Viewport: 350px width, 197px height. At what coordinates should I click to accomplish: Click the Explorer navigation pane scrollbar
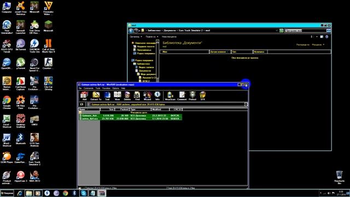pyautogui.click(x=157, y=60)
